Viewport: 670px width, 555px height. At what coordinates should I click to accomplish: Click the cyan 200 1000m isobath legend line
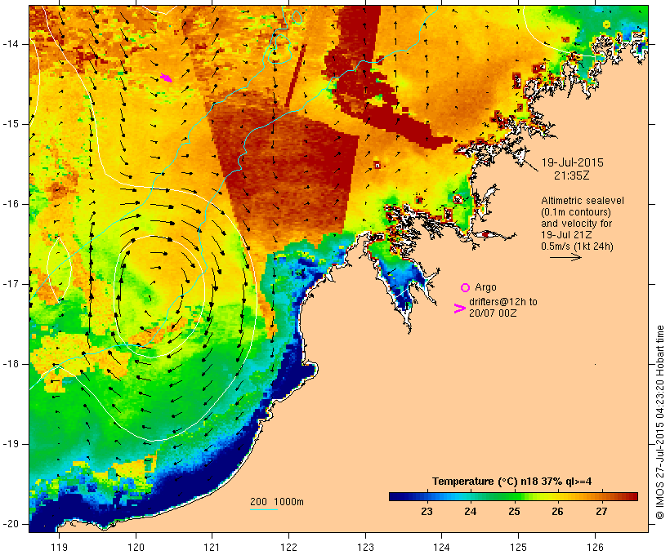tap(264, 509)
